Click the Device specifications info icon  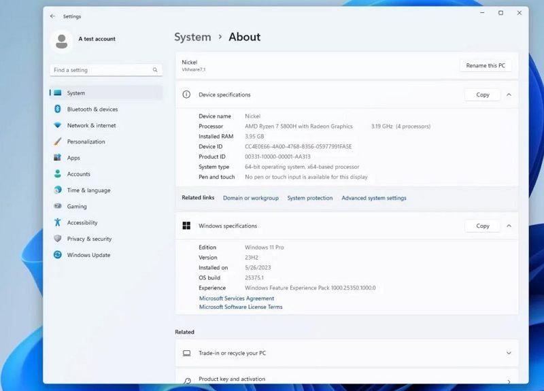pyautogui.click(x=186, y=95)
